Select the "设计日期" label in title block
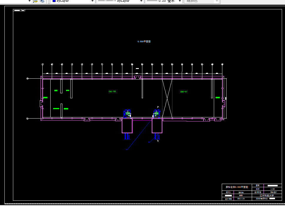 point(228,199)
